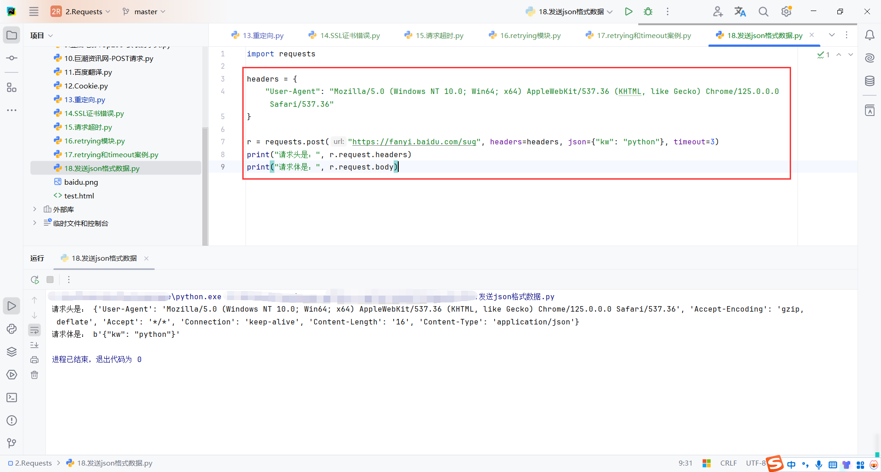This screenshot has height=472, width=881.
Task: Open the Python Console tool window
Action: [11, 329]
